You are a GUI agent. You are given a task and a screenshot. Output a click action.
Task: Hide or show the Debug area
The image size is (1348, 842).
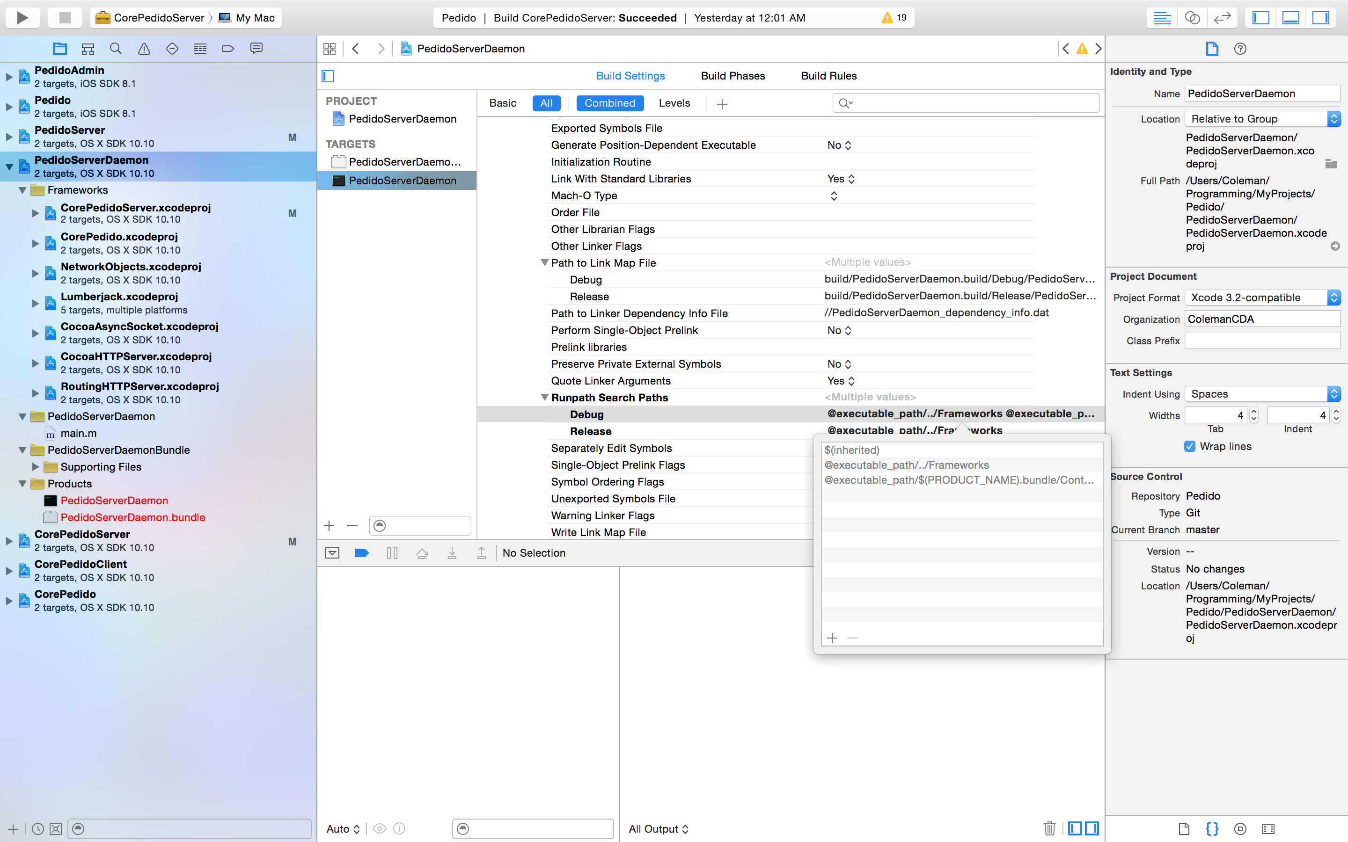click(1291, 18)
